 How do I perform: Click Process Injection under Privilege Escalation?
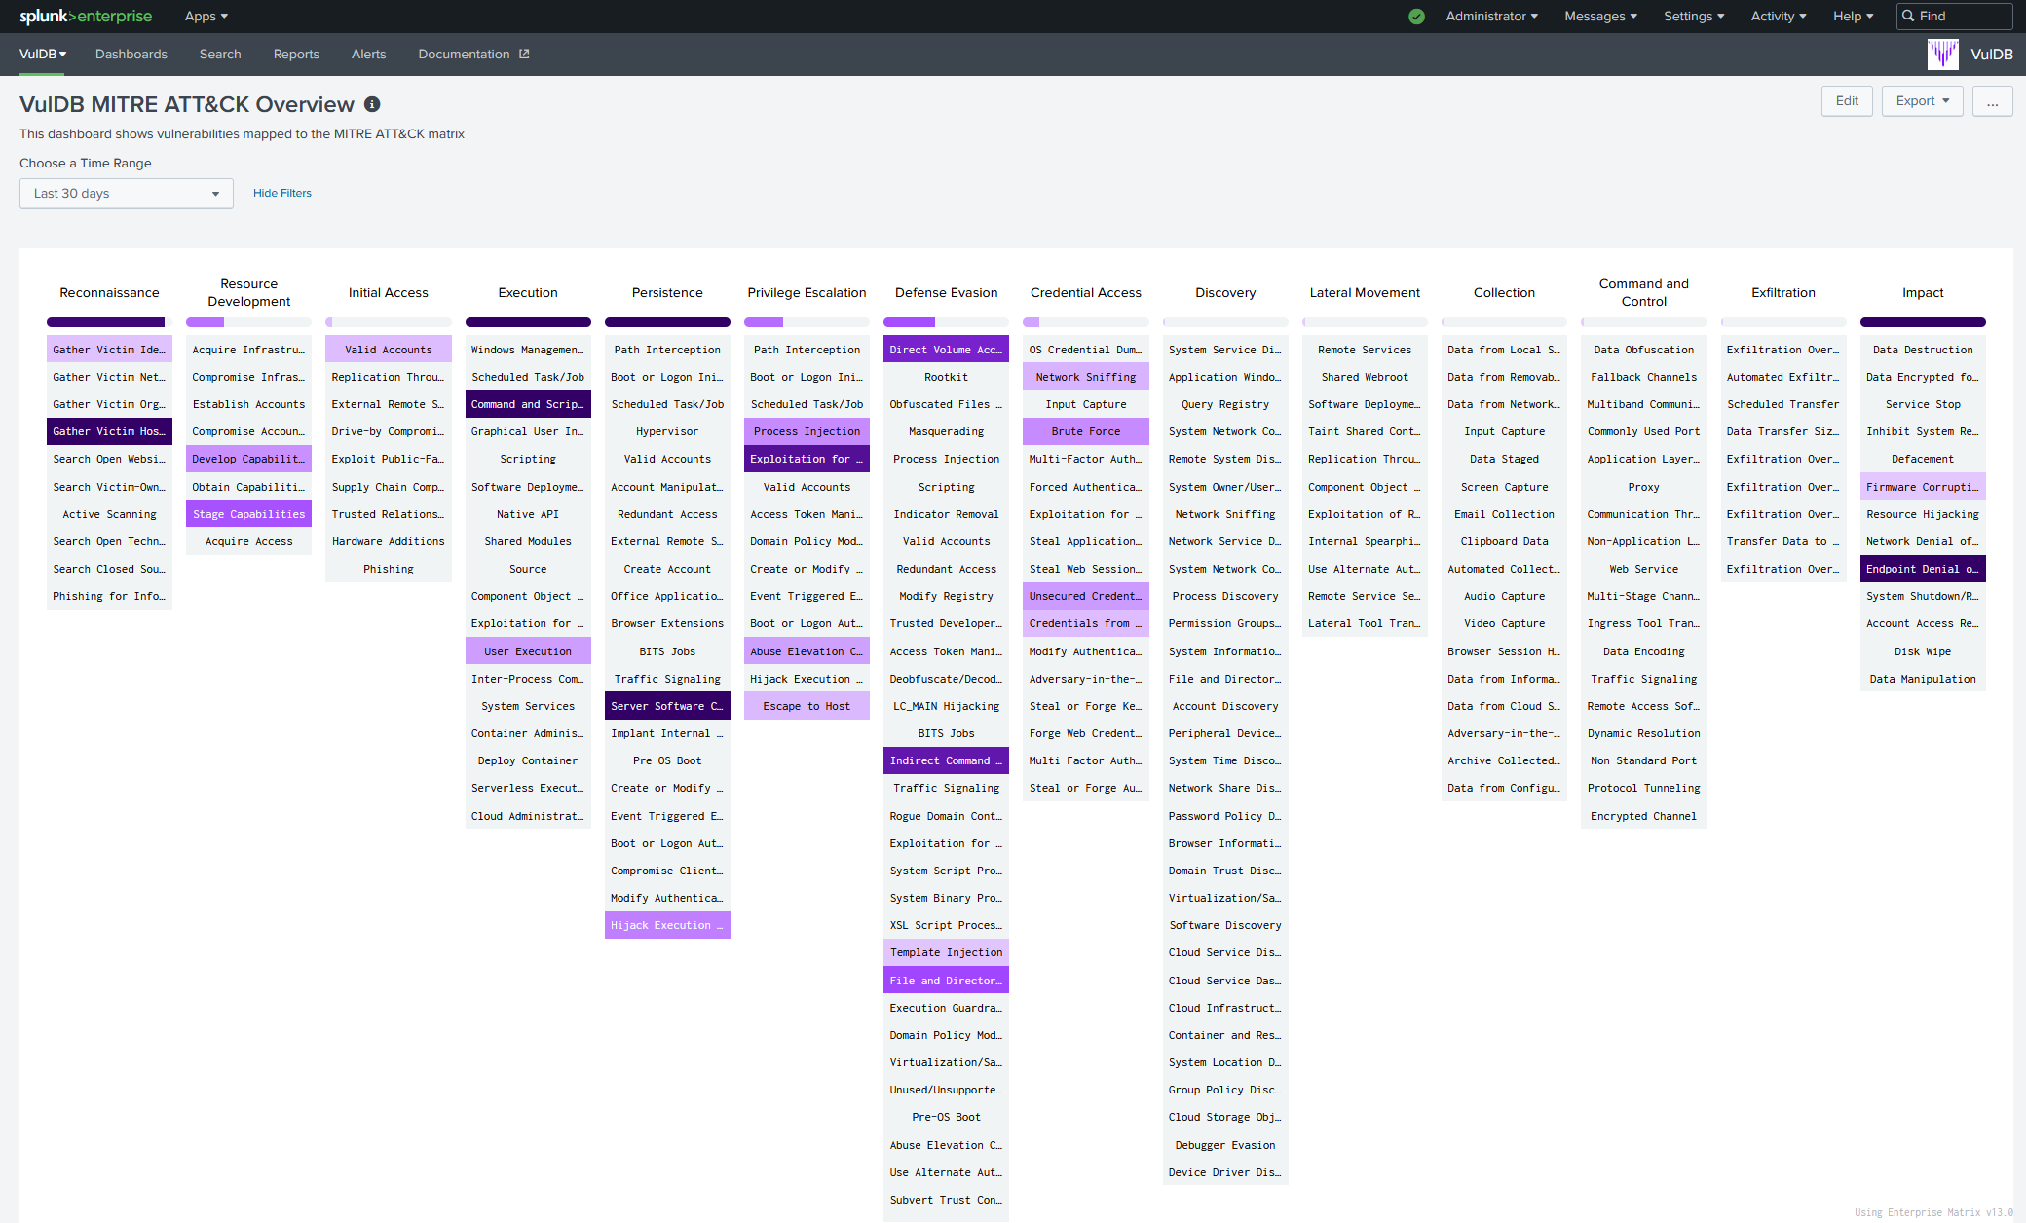pyautogui.click(x=807, y=431)
